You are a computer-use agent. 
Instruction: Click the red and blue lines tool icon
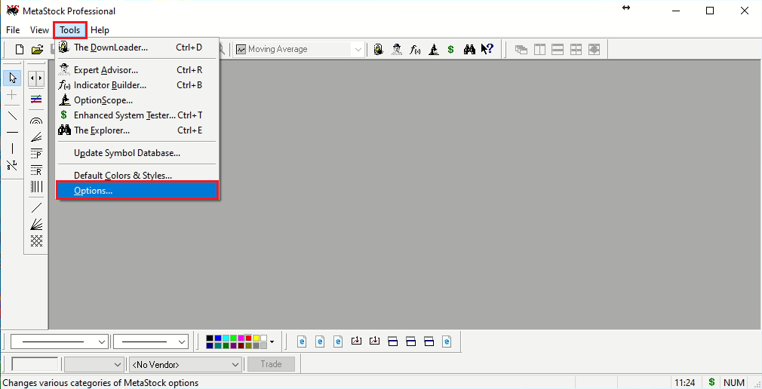point(36,100)
